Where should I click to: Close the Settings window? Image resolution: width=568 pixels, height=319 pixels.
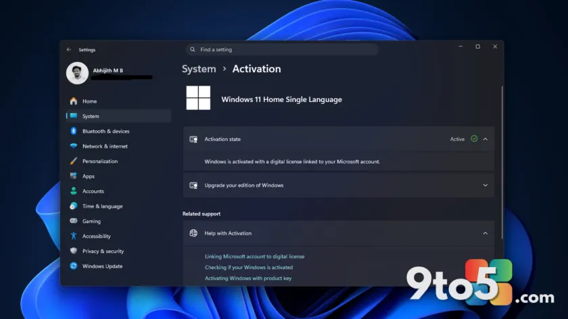[495, 47]
